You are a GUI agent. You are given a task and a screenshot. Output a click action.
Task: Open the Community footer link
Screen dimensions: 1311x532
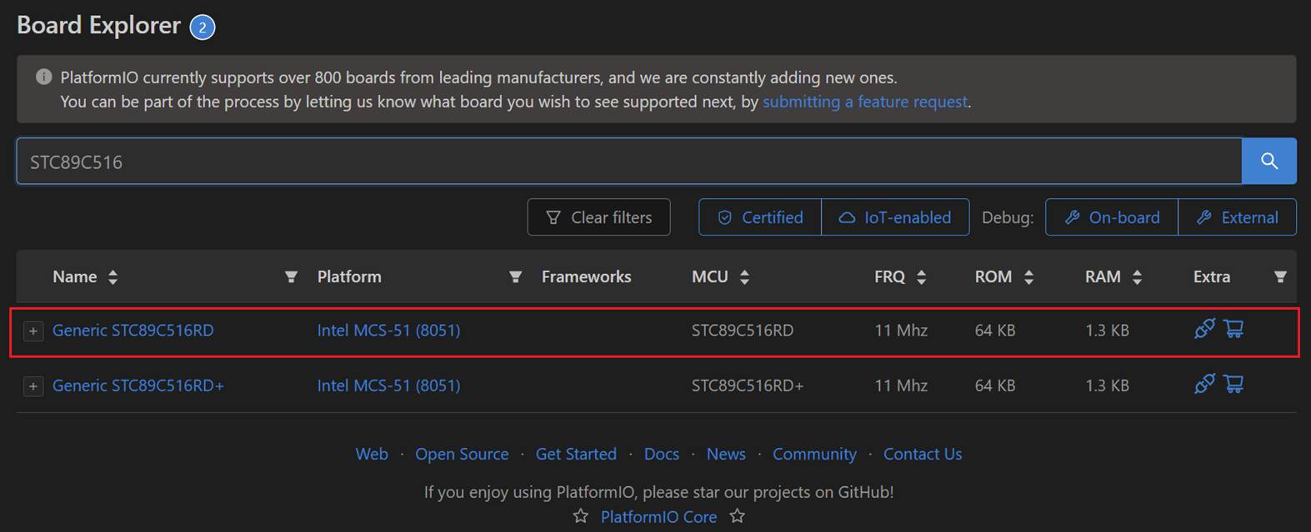coord(814,454)
